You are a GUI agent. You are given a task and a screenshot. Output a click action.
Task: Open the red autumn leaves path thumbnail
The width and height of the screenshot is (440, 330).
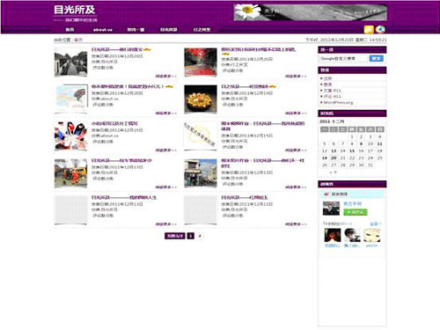(201, 62)
